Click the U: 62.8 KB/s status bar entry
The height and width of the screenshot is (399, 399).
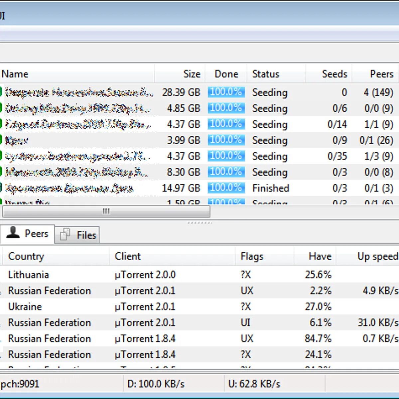(254, 384)
